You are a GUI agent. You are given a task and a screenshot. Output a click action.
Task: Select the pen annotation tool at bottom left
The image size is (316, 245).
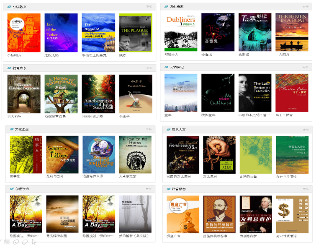coord(16,242)
